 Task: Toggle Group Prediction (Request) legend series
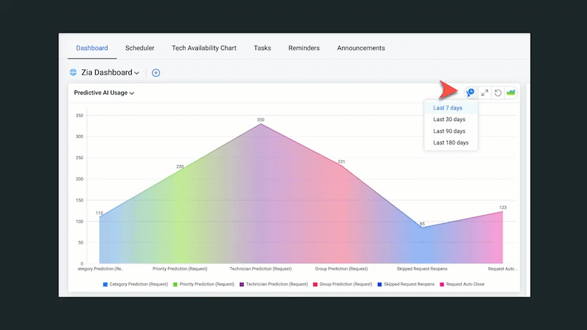(x=343, y=284)
